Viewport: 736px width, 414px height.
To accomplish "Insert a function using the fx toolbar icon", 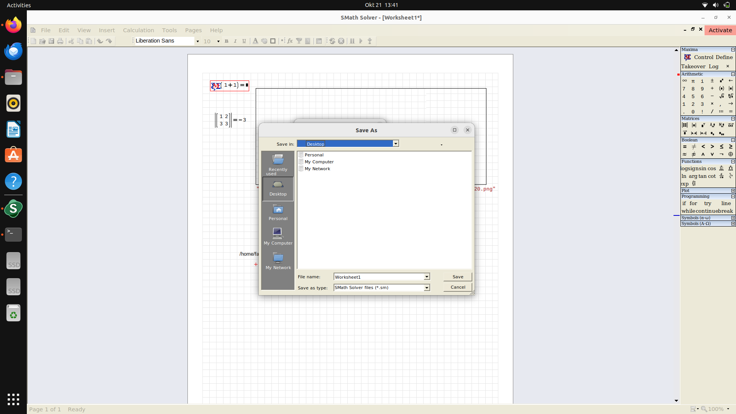I will [290, 41].
